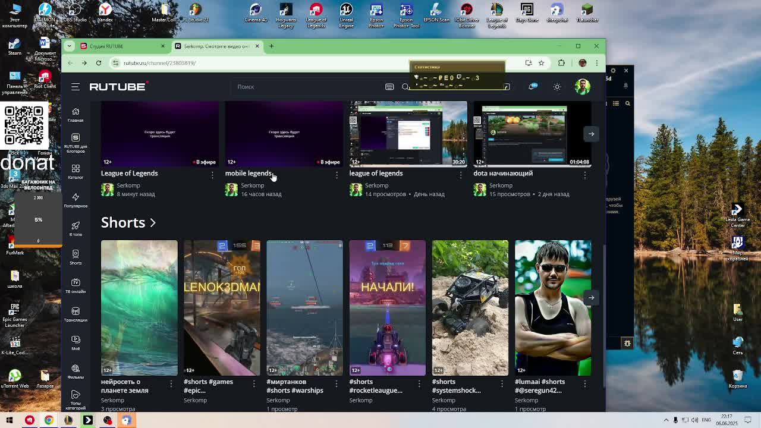Open the Главная sidebar section

click(x=76, y=114)
